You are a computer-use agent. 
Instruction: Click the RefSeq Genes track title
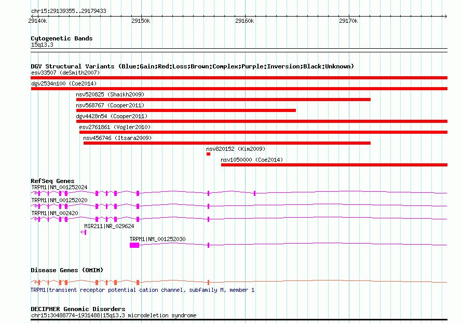coord(52,181)
